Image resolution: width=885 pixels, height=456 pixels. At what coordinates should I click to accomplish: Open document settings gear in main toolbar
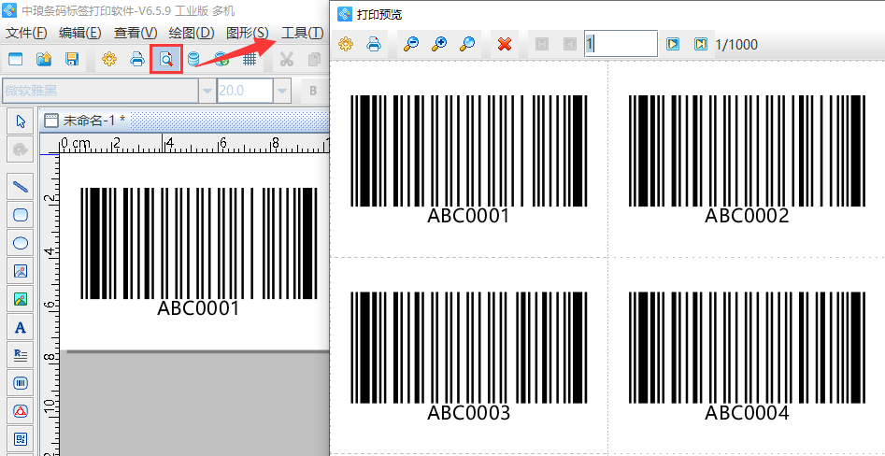[x=109, y=59]
